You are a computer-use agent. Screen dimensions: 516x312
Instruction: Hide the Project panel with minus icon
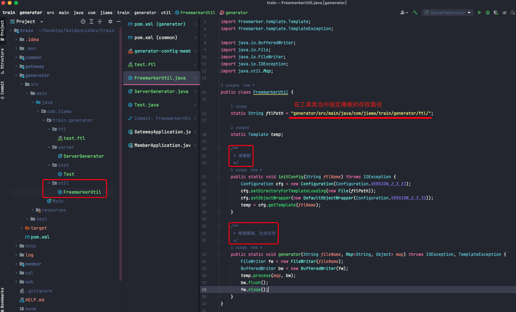click(119, 21)
